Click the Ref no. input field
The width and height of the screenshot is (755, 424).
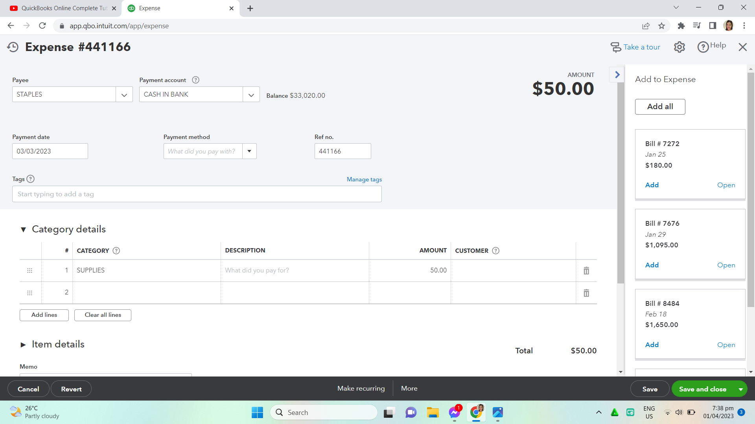(x=342, y=151)
